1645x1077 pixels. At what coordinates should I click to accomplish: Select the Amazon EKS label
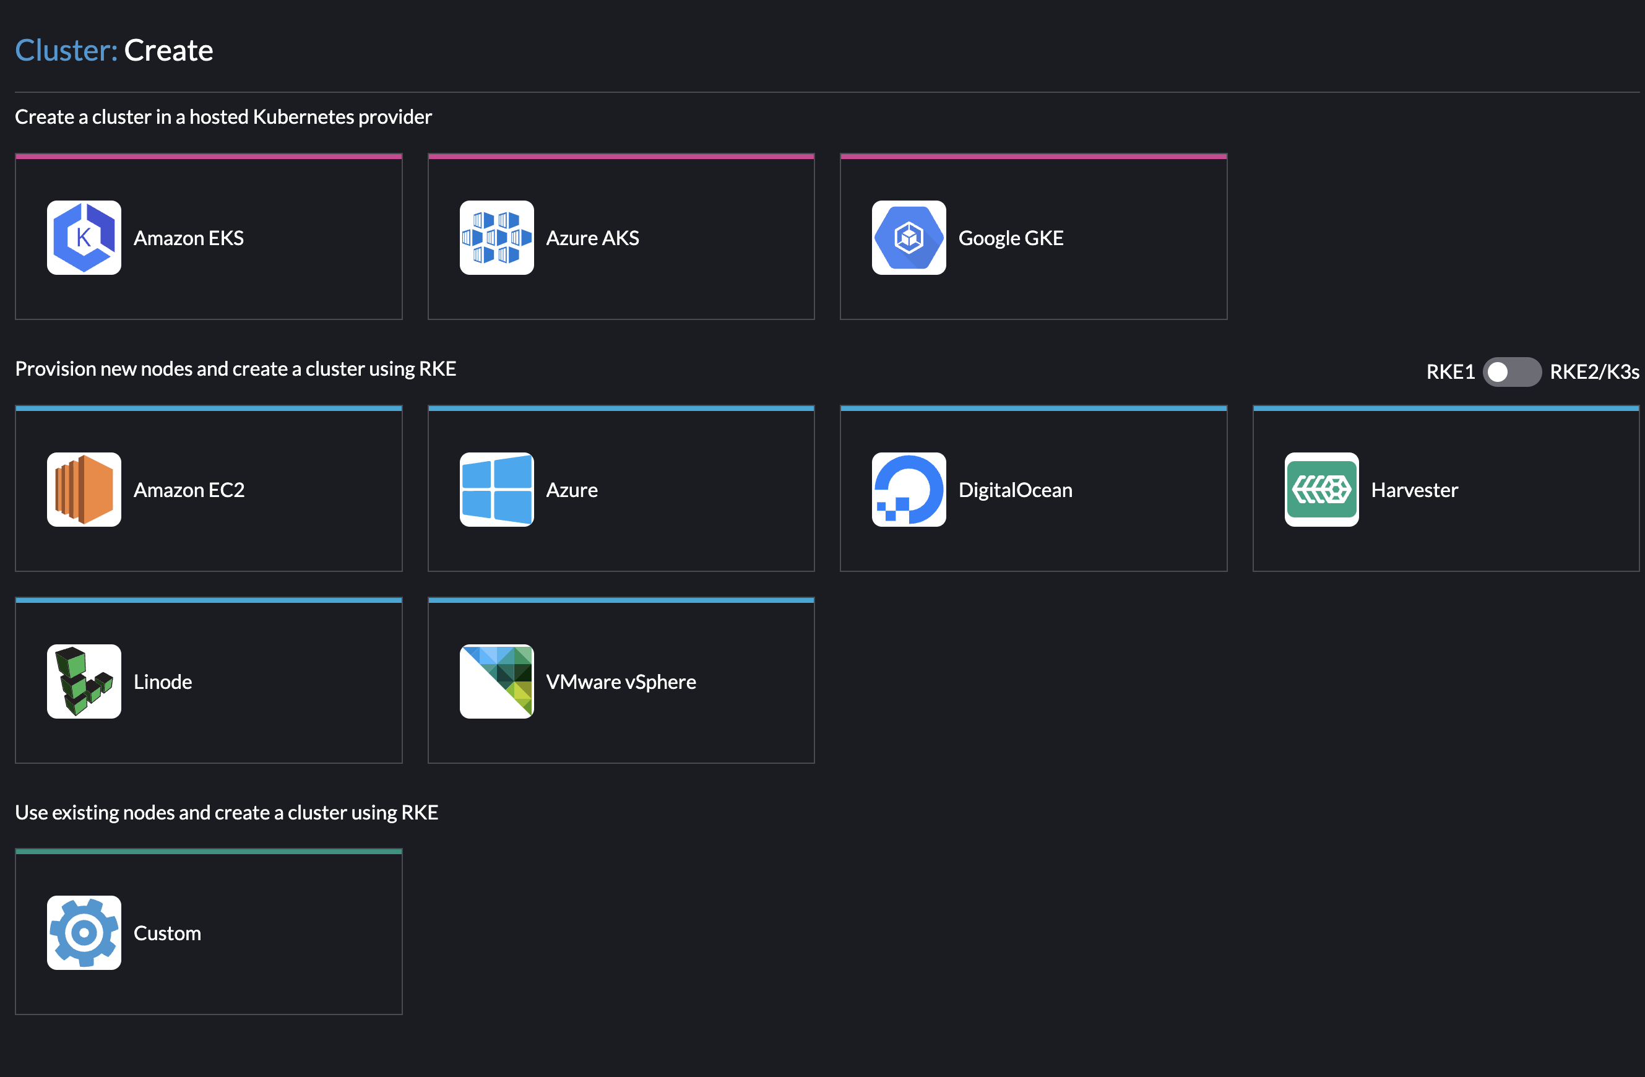188,238
